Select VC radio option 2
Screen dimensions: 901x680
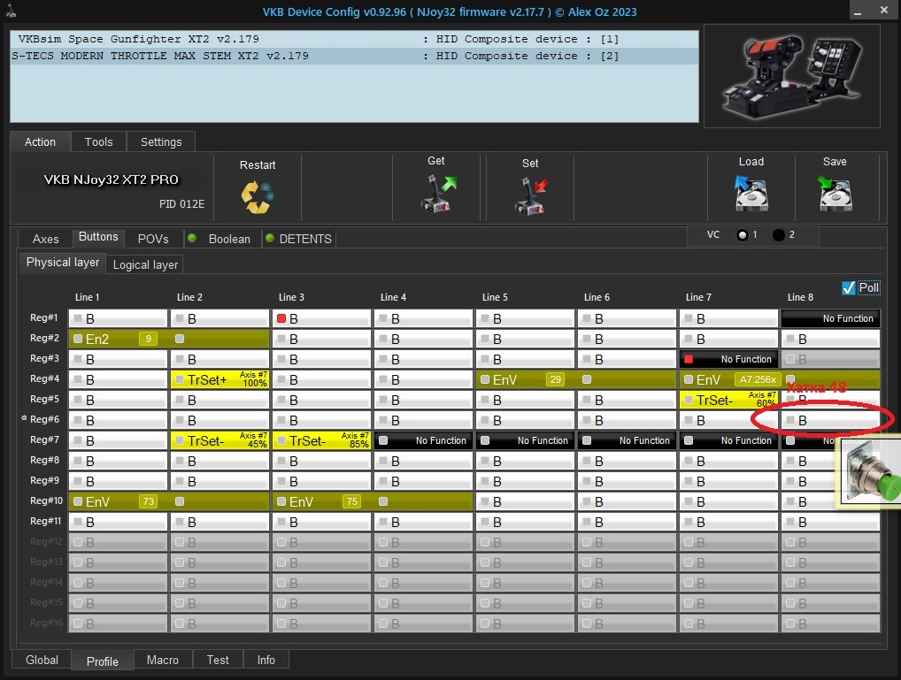point(779,235)
